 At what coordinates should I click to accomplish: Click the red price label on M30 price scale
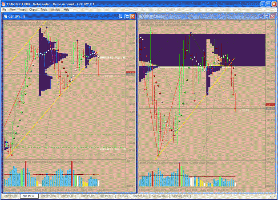(x=270, y=105)
